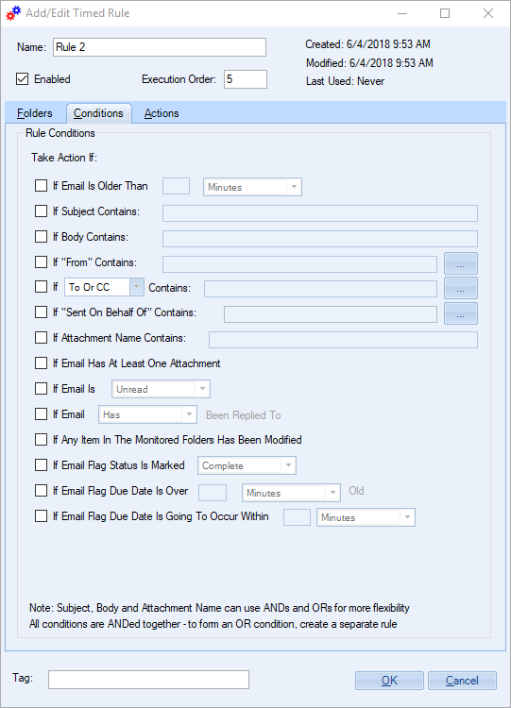Open browse button for "From" Contains

click(x=460, y=263)
